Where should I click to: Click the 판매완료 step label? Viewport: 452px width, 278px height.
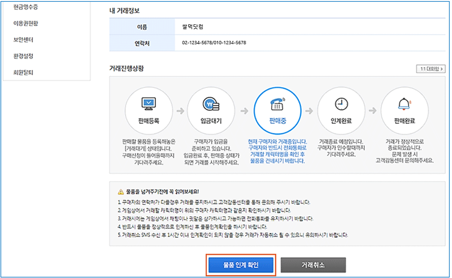(404, 121)
